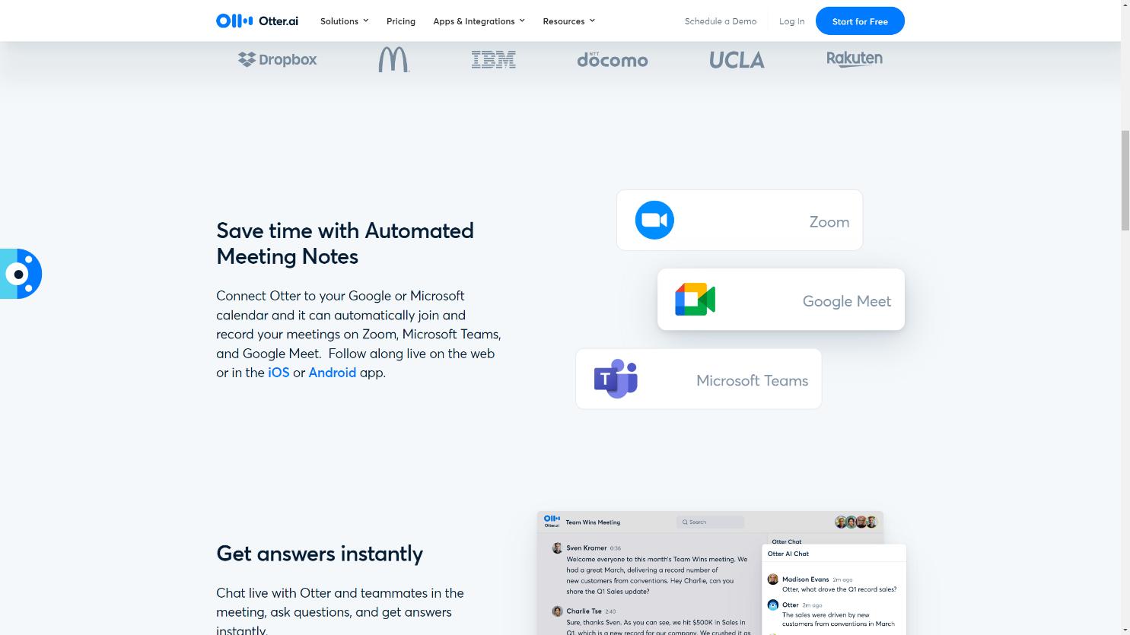Click the Microsoft Teams logo icon
The image size is (1130, 635).
(x=616, y=379)
